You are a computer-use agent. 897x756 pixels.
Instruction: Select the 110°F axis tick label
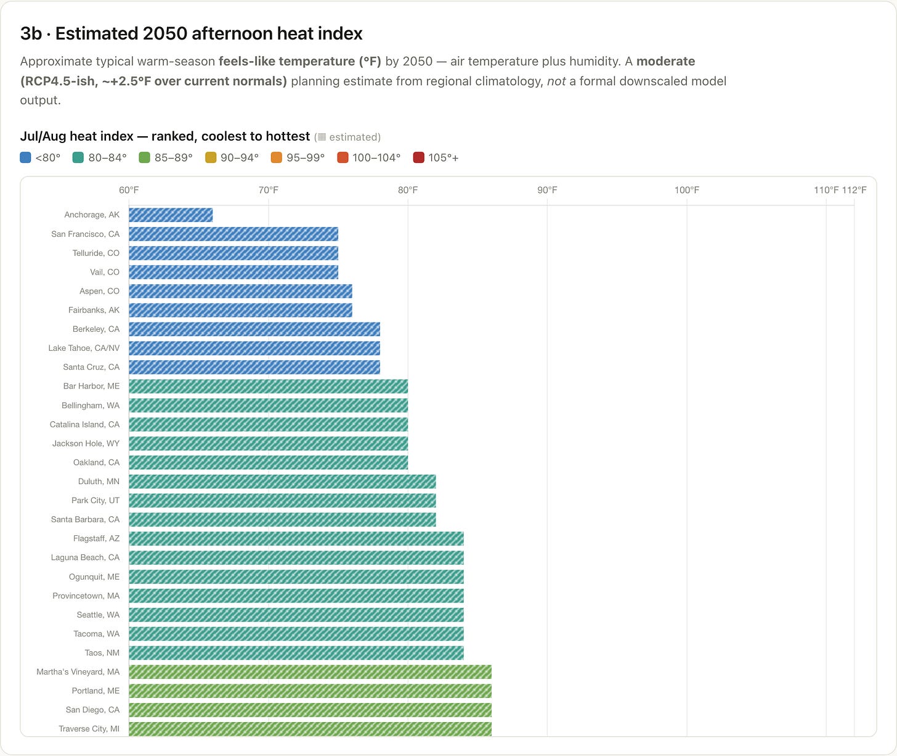point(826,190)
